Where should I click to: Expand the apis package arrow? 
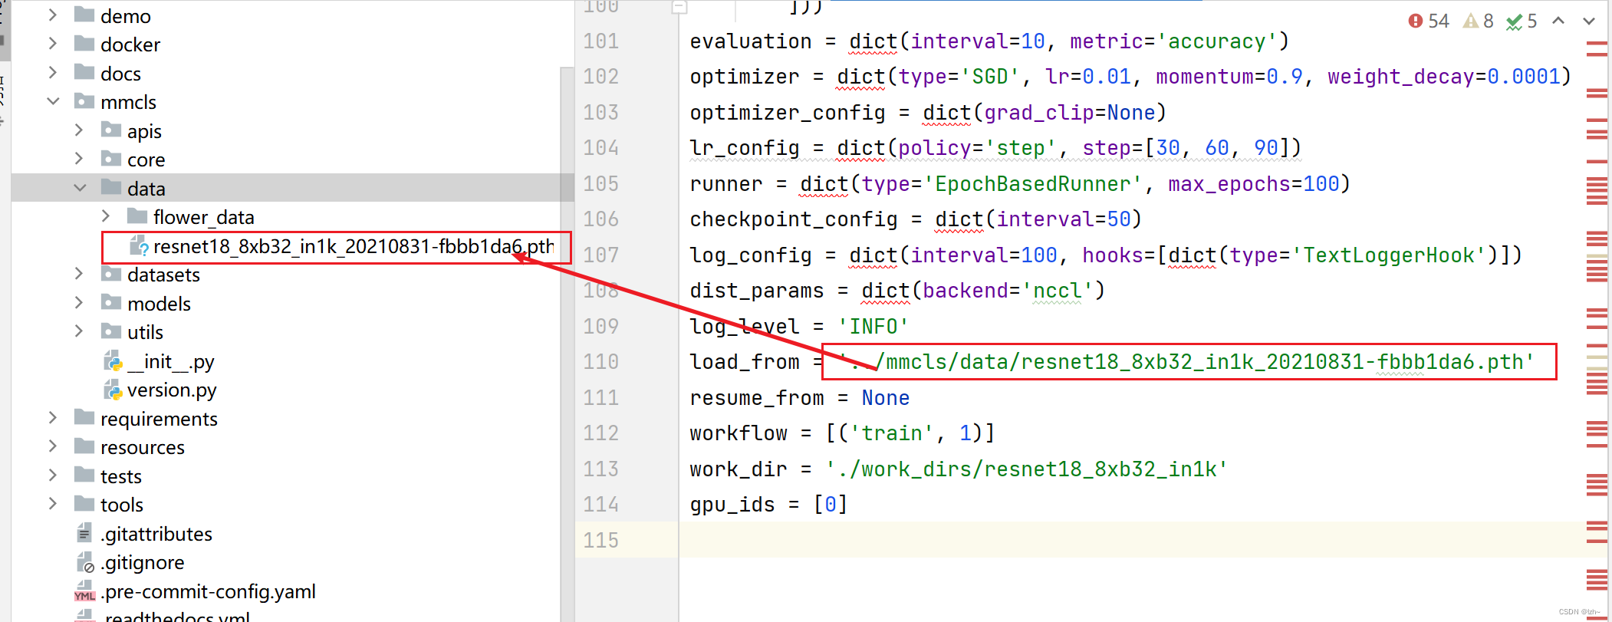coord(79,130)
